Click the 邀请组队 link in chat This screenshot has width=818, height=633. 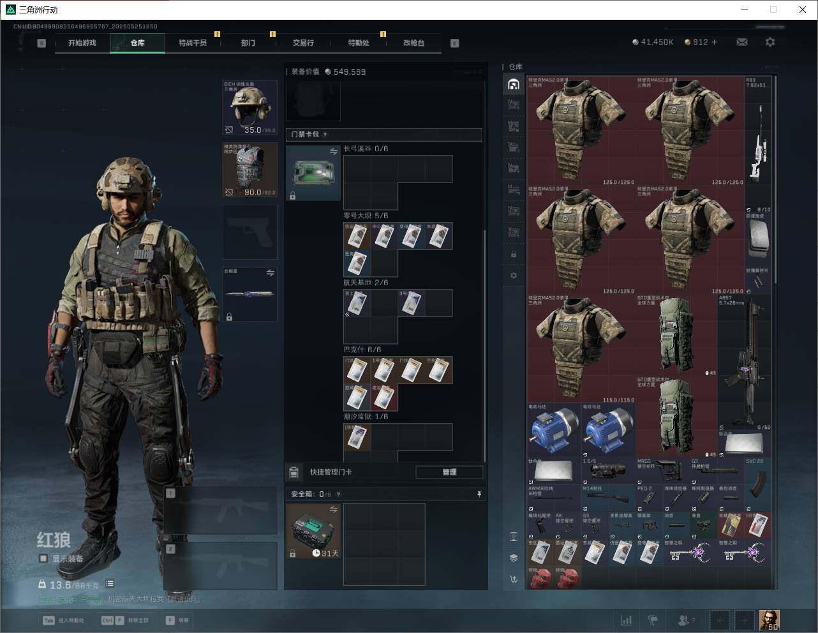click(184, 599)
